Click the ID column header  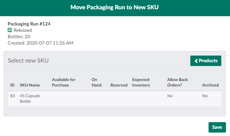click(12, 85)
